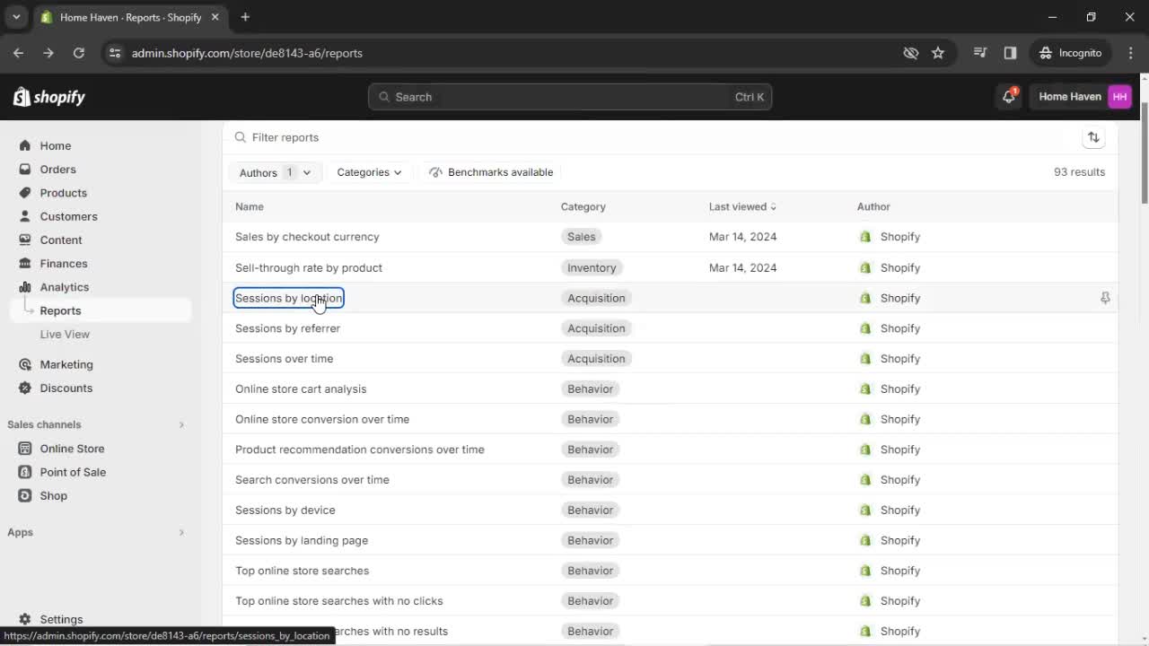Open the Home Haven account menu

click(x=1083, y=97)
